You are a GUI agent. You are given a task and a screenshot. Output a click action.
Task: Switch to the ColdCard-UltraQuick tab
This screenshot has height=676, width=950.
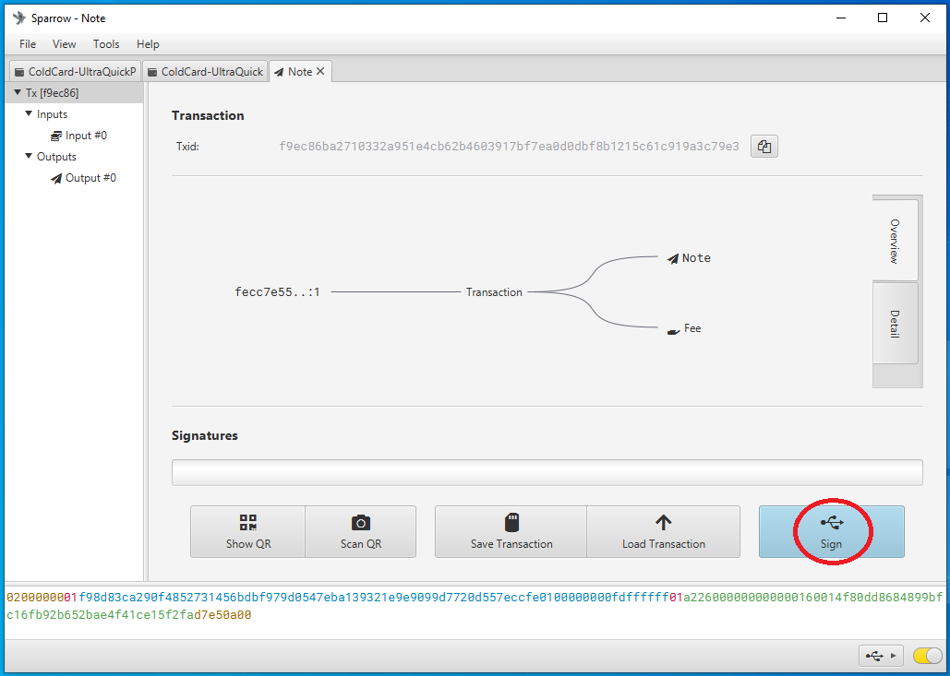pos(205,71)
